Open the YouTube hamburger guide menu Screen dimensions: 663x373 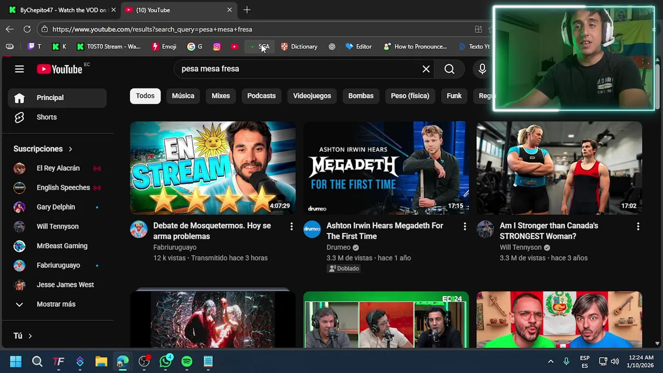click(19, 69)
